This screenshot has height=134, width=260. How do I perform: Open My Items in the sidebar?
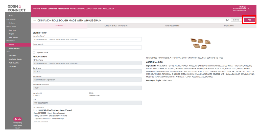pyautogui.click(x=12, y=23)
